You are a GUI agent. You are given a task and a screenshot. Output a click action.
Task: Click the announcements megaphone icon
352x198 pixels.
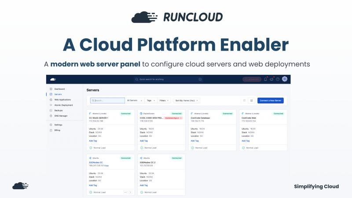272,79
